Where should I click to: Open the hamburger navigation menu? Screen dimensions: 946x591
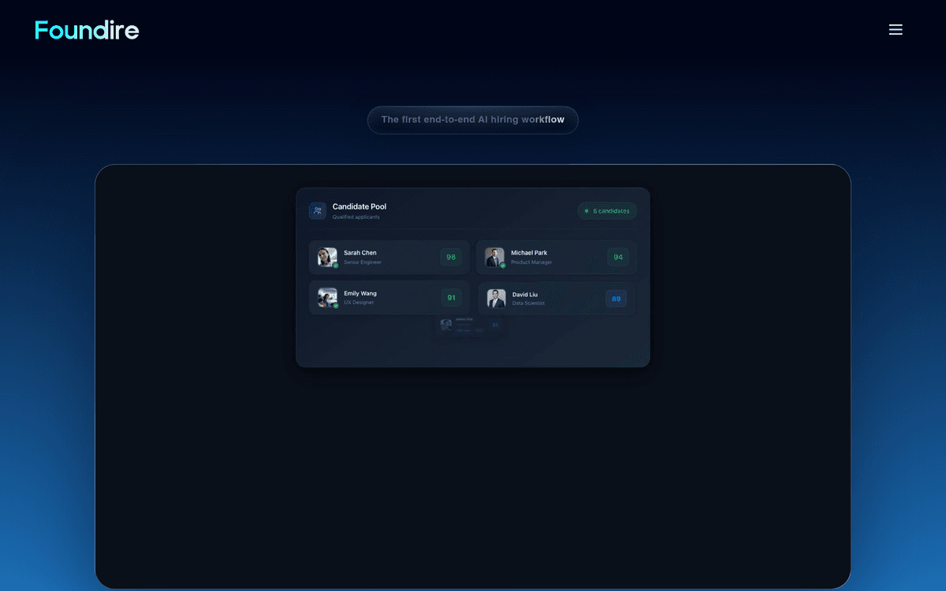pos(896,29)
